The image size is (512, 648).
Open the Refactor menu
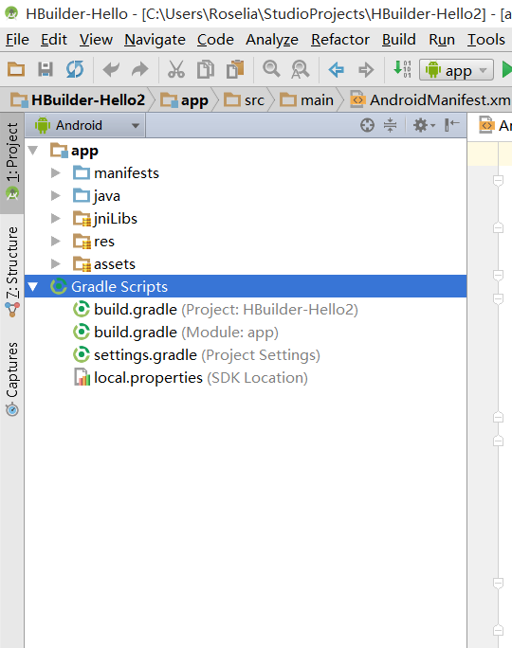point(340,40)
